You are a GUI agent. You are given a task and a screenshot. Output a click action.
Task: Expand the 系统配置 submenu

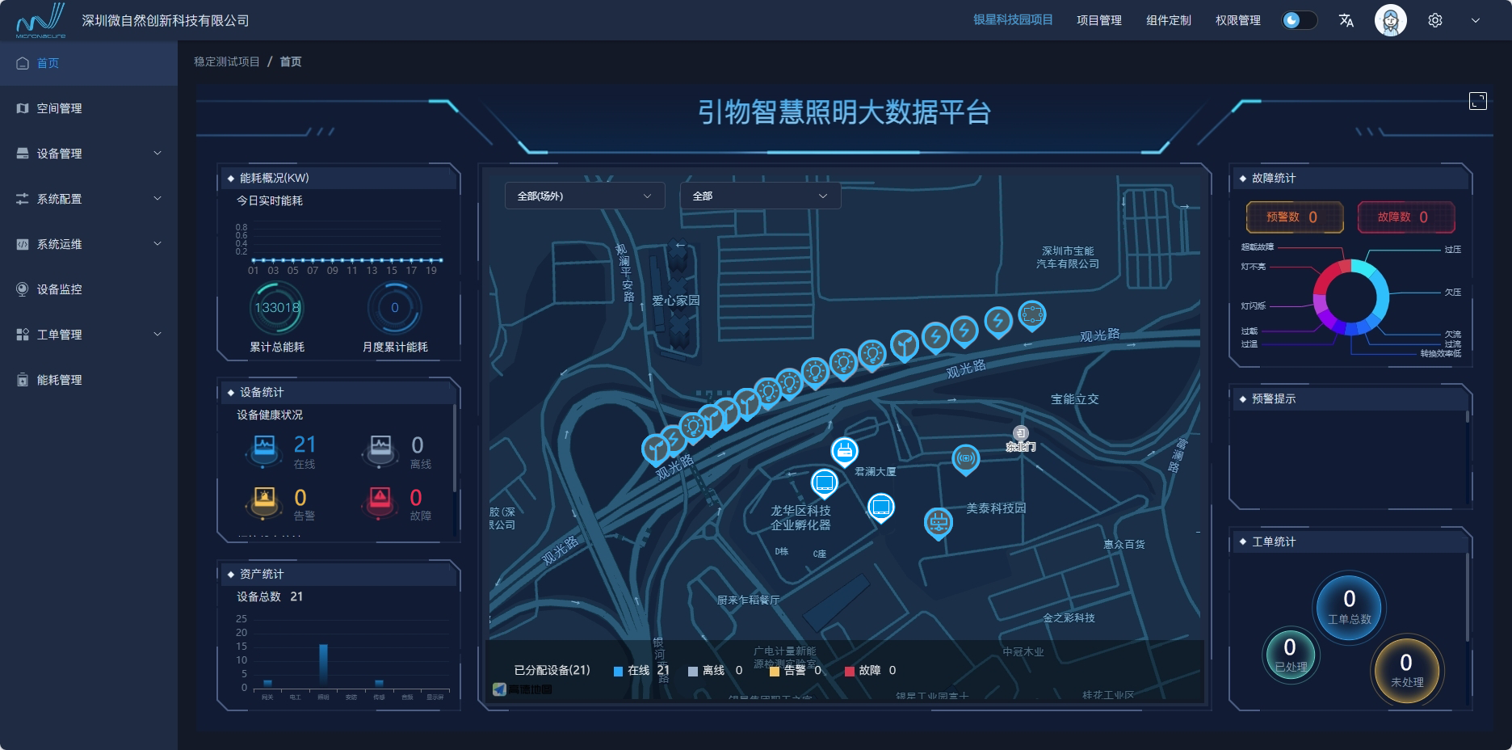point(157,198)
